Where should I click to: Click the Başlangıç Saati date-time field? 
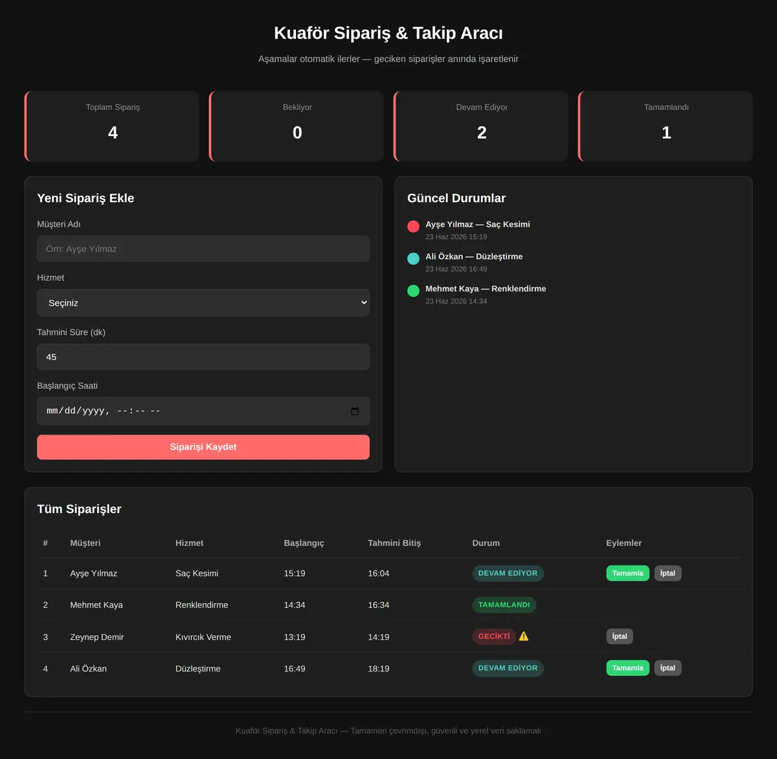coord(203,411)
